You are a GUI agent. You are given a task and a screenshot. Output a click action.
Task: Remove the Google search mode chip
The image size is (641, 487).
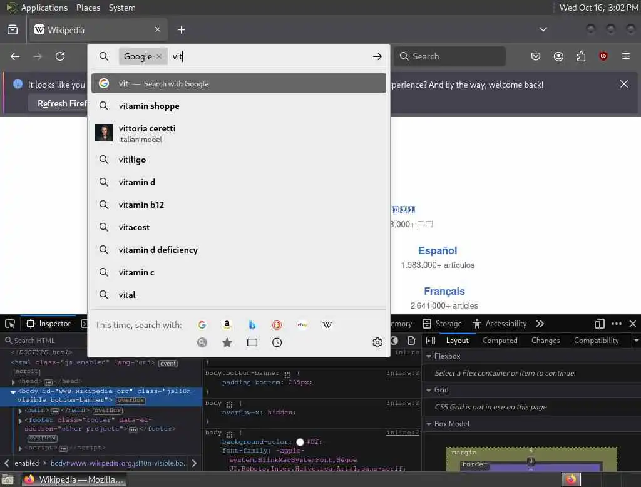(x=159, y=56)
